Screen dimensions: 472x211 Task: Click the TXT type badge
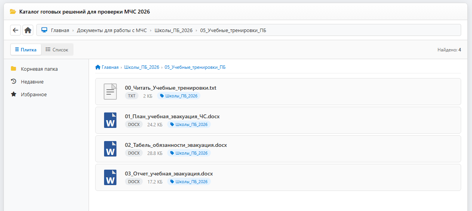[x=132, y=96]
